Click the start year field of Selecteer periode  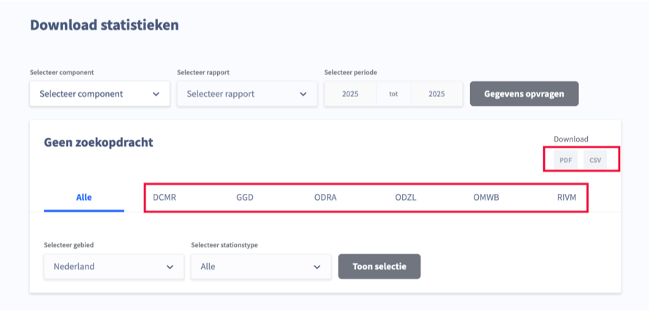click(x=350, y=94)
